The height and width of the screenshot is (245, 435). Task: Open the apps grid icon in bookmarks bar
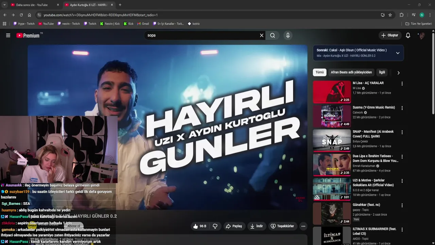tap(4, 24)
